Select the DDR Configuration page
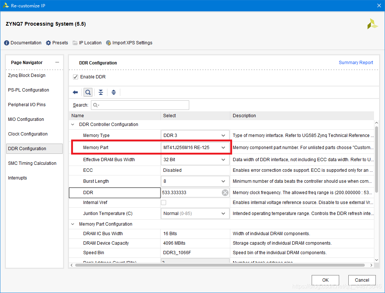385x293 pixels. click(34, 149)
